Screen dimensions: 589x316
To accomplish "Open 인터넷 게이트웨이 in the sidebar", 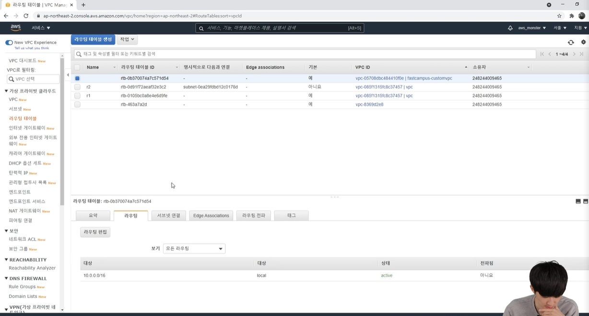I will [27, 128].
